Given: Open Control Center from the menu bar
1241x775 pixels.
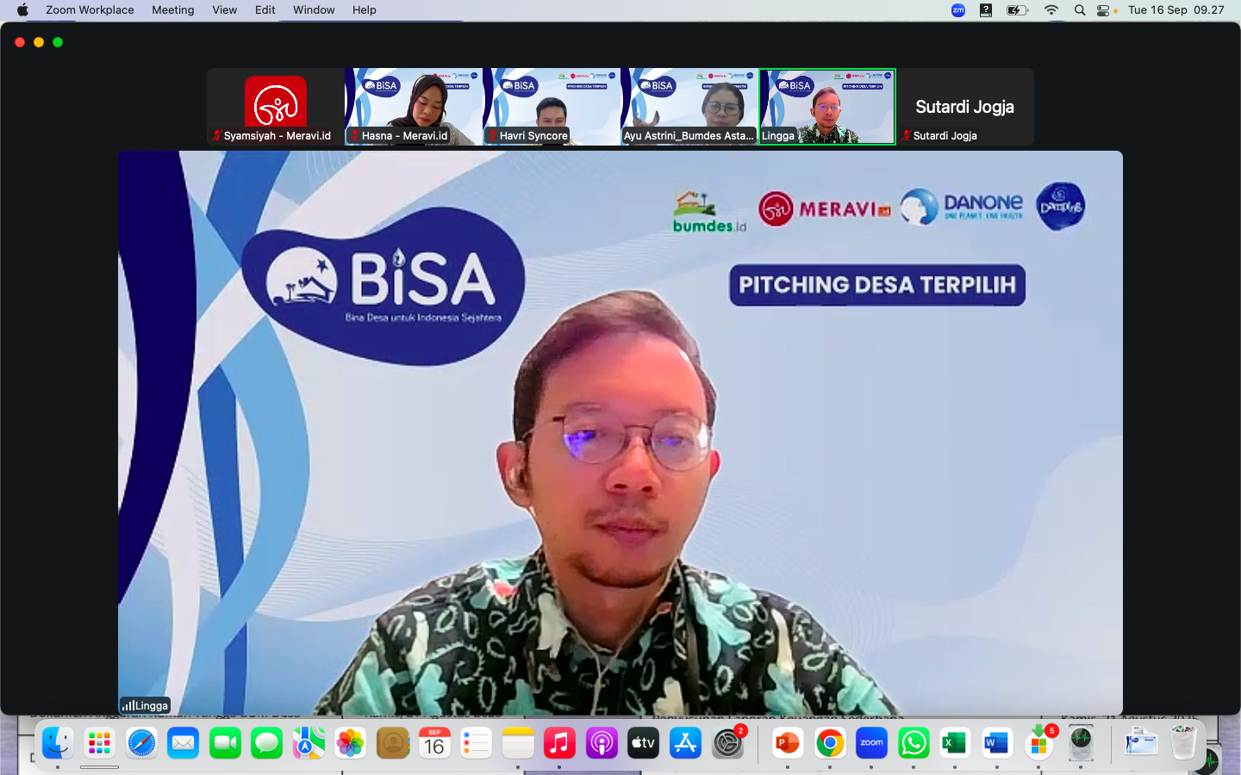Looking at the screenshot, I should click(1104, 10).
